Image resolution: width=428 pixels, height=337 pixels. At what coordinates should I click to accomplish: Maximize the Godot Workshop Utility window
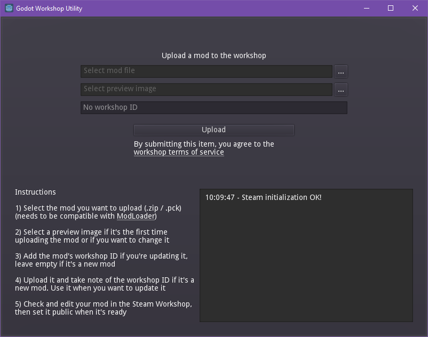pos(391,8)
